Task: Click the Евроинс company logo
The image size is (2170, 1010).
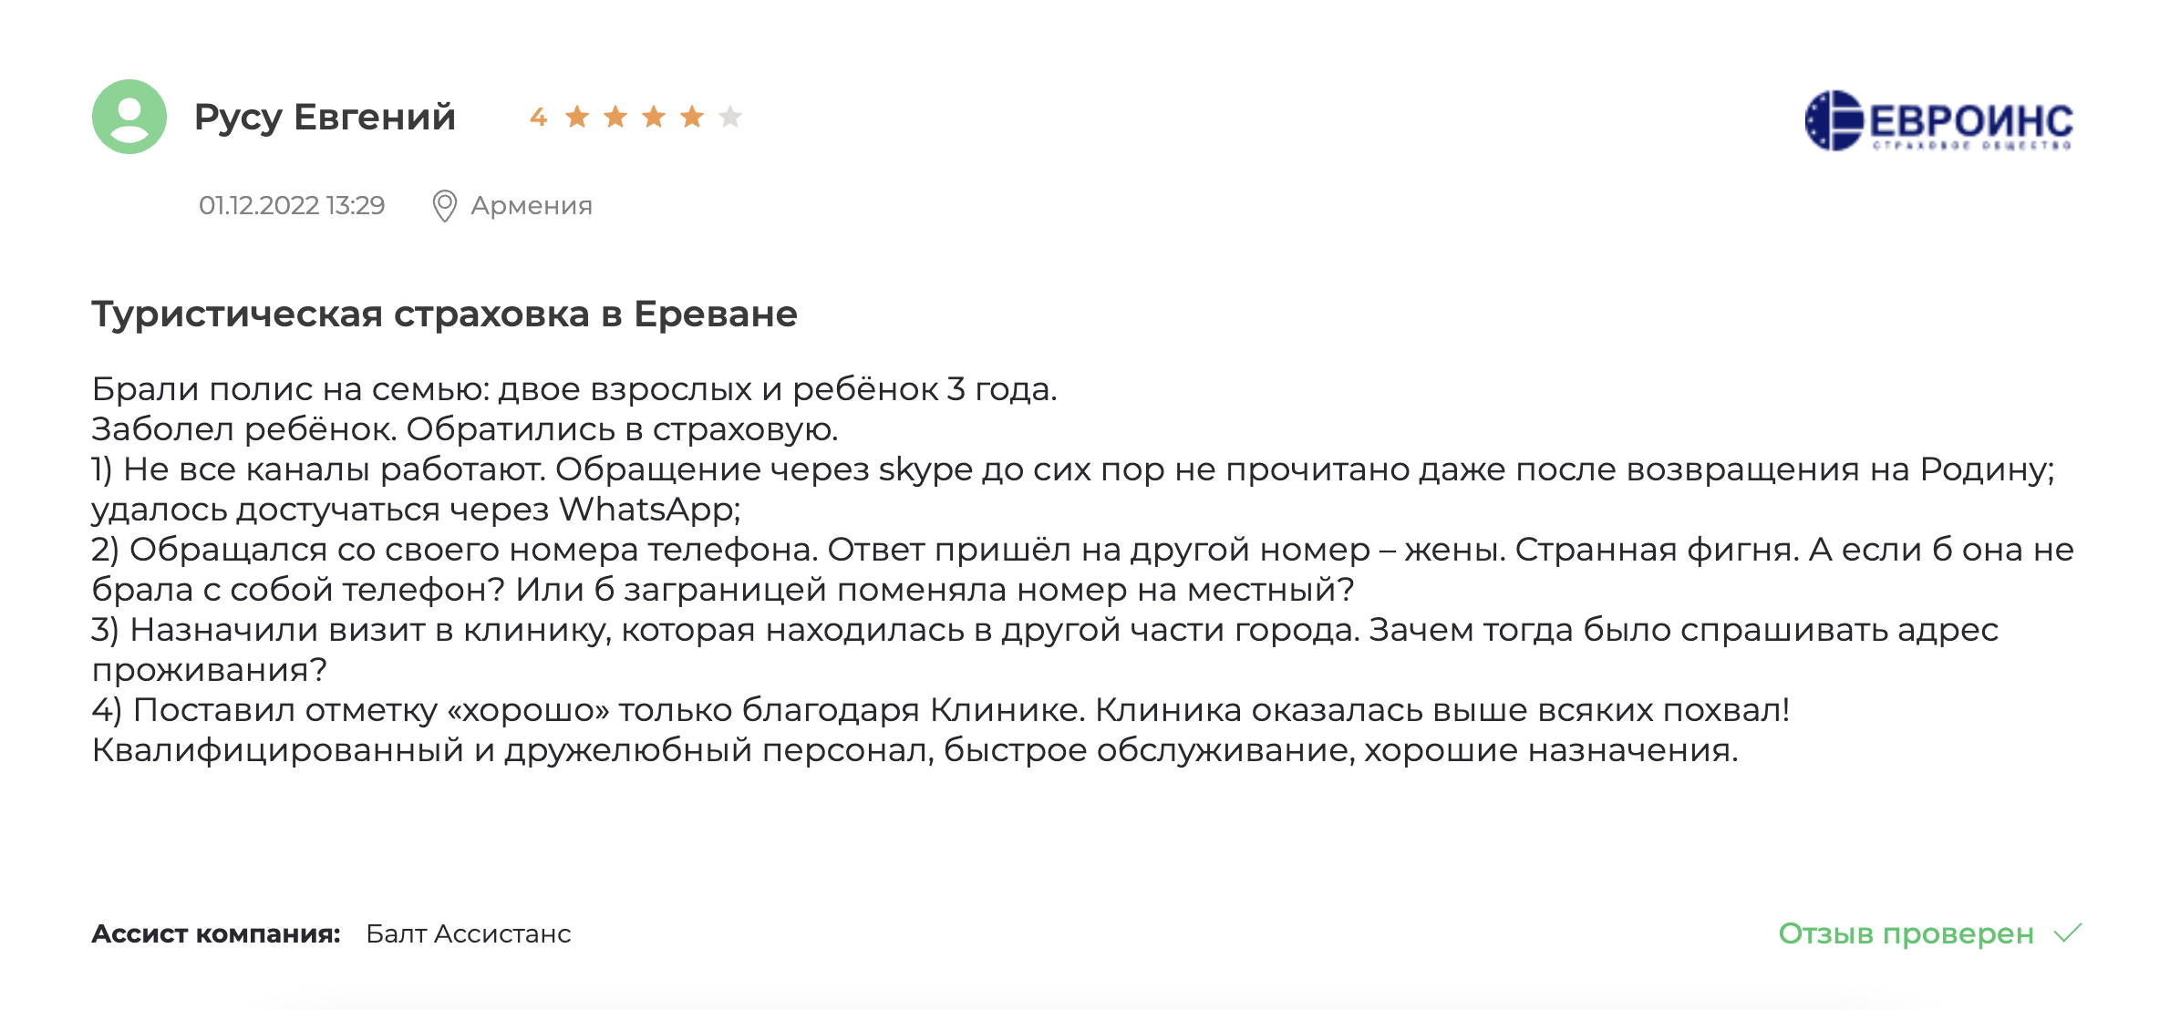Action: 1938,120
